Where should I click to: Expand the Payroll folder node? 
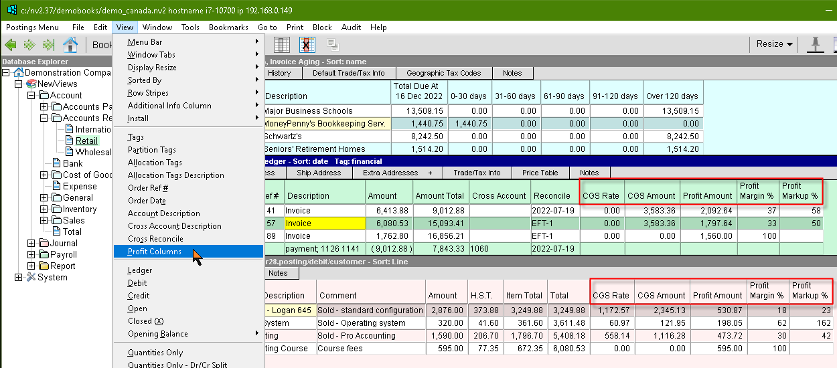pyautogui.click(x=31, y=255)
